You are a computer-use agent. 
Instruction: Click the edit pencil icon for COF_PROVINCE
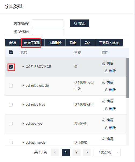pyautogui.click(x=104, y=63)
